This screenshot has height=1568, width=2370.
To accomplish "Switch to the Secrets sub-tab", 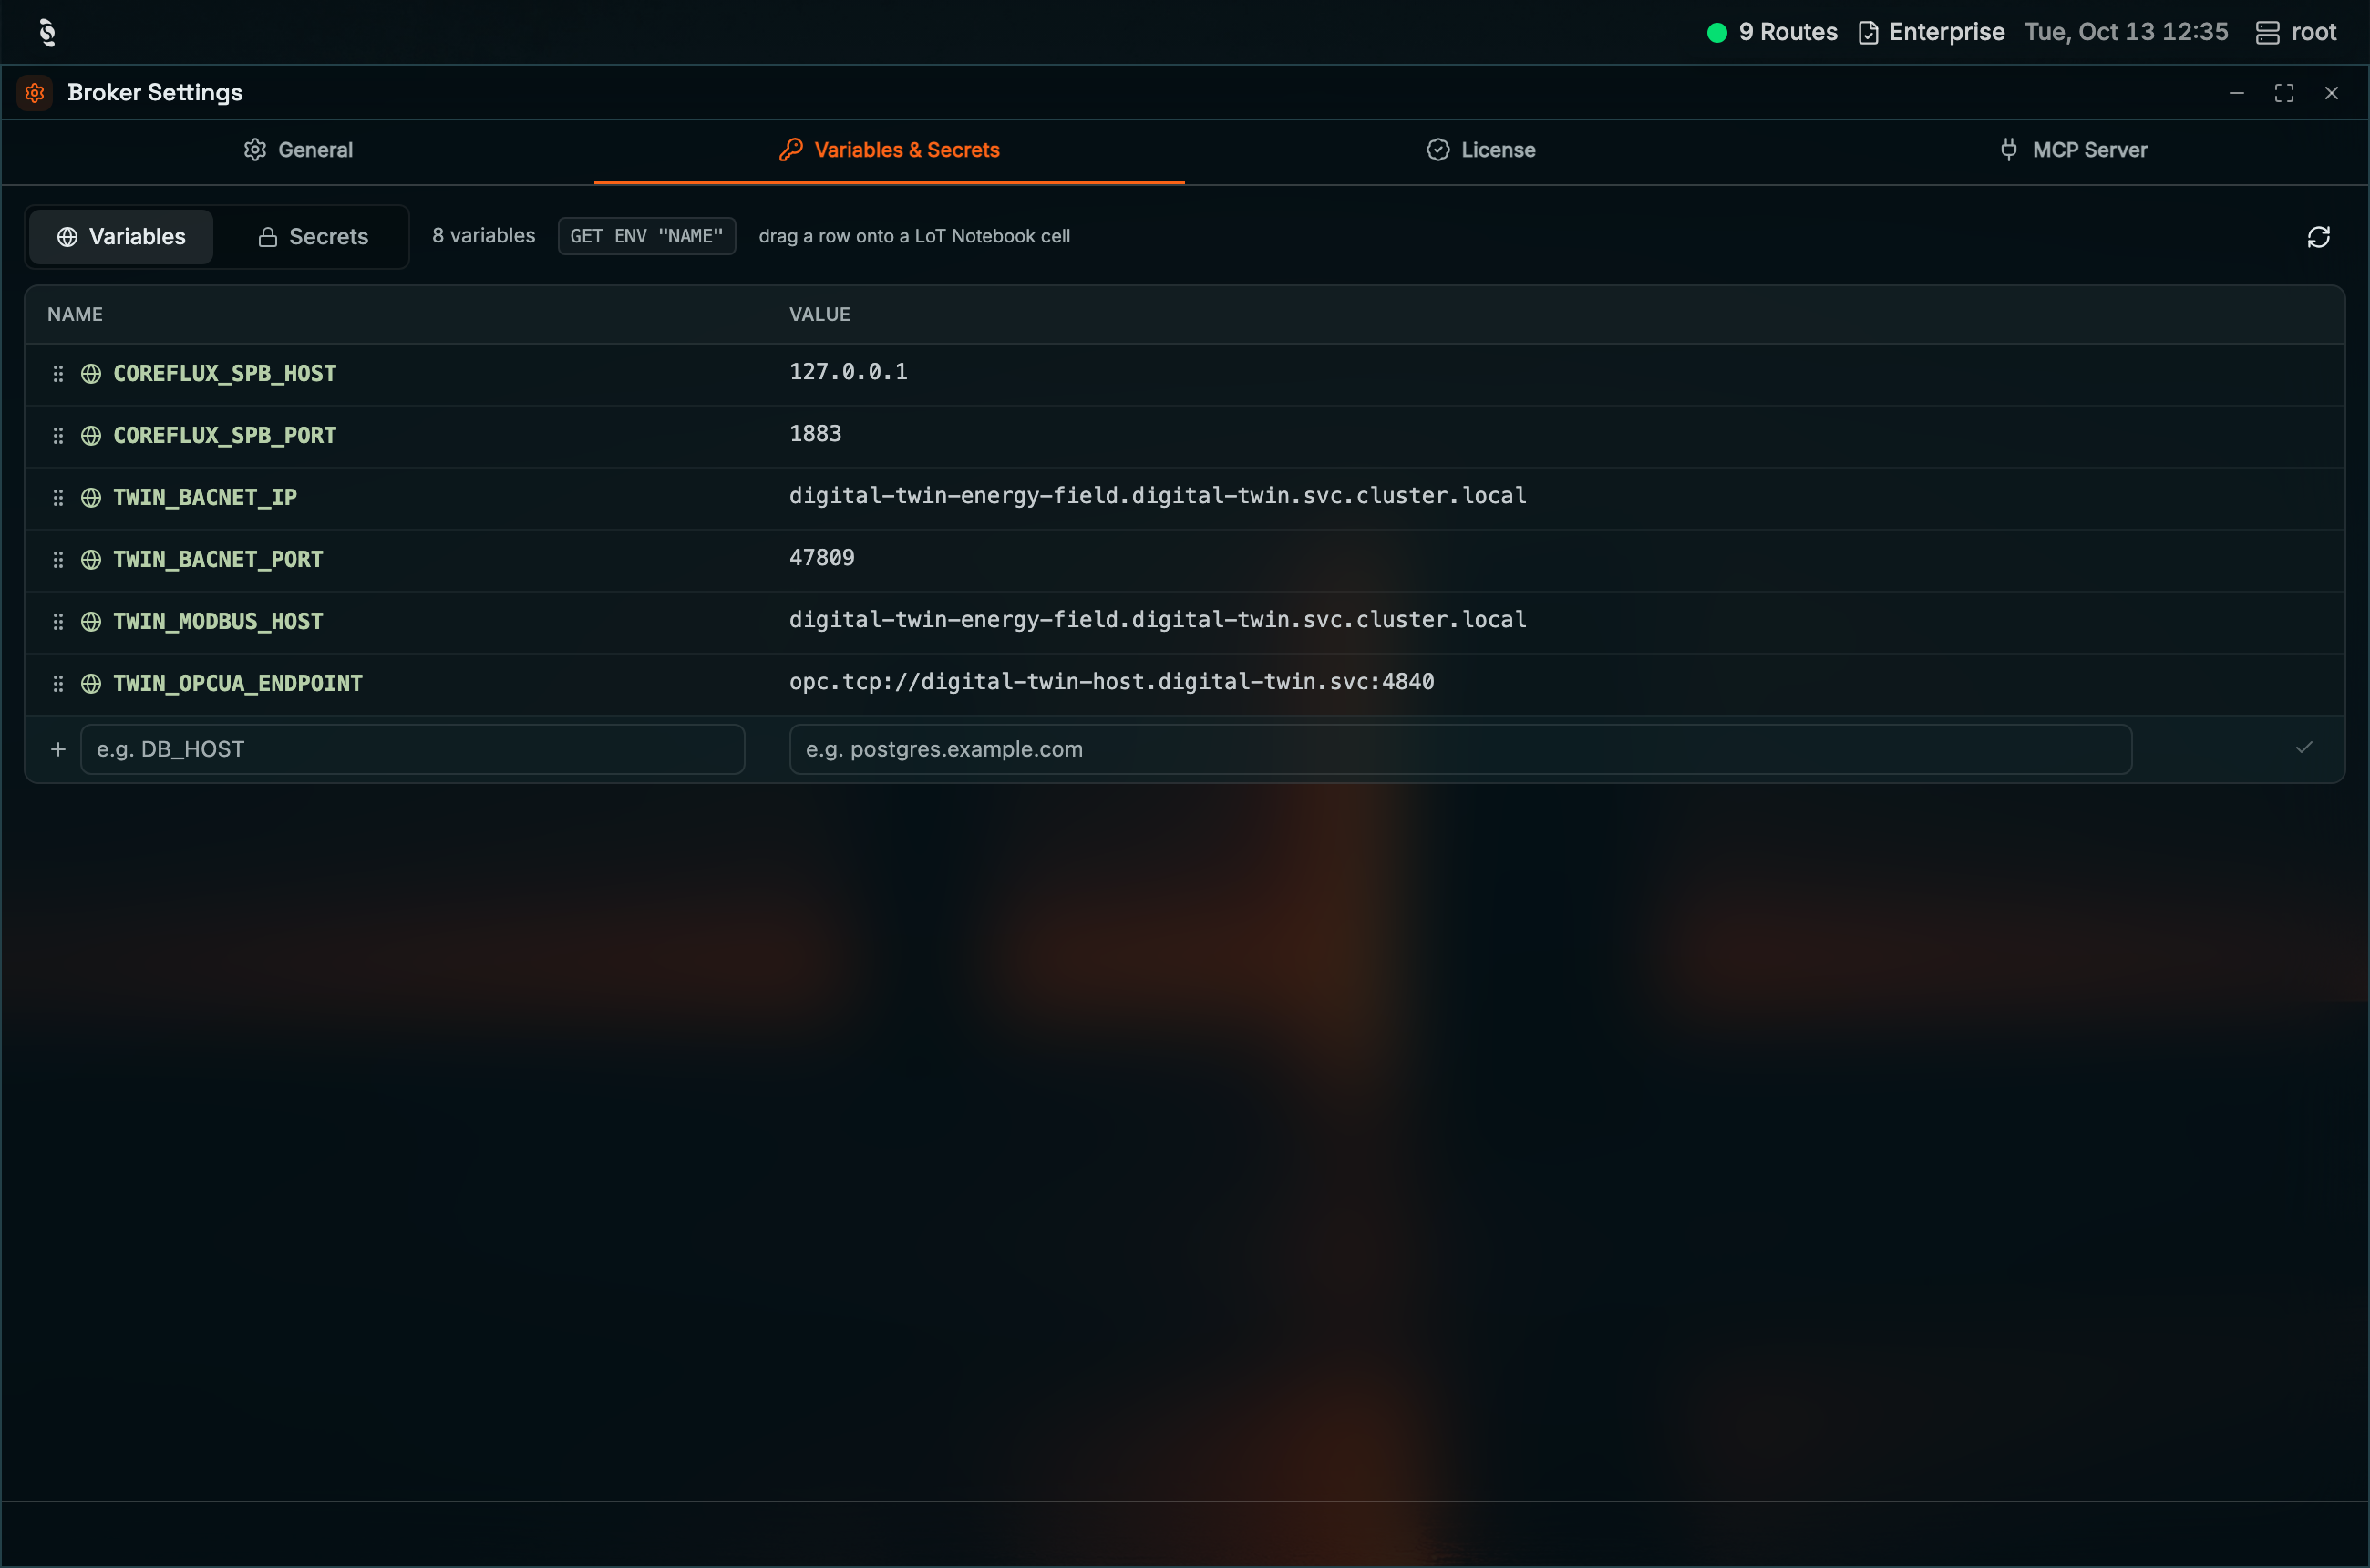I will [313, 237].
